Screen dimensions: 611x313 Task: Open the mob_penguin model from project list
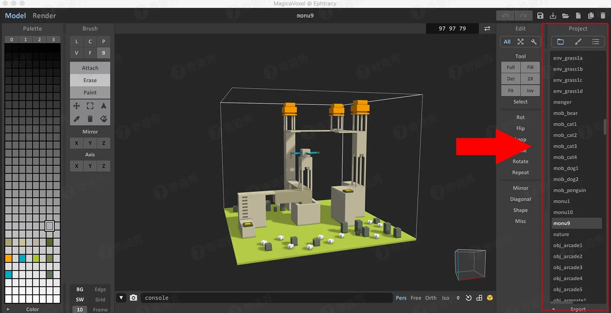(569, 190)
